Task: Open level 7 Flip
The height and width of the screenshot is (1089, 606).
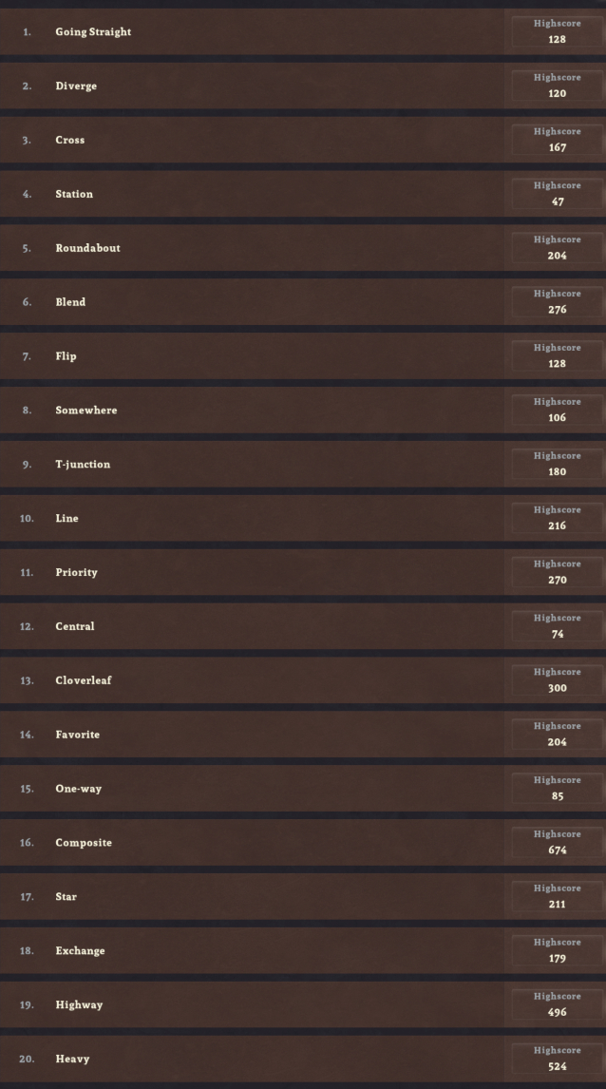Action: 303,355
